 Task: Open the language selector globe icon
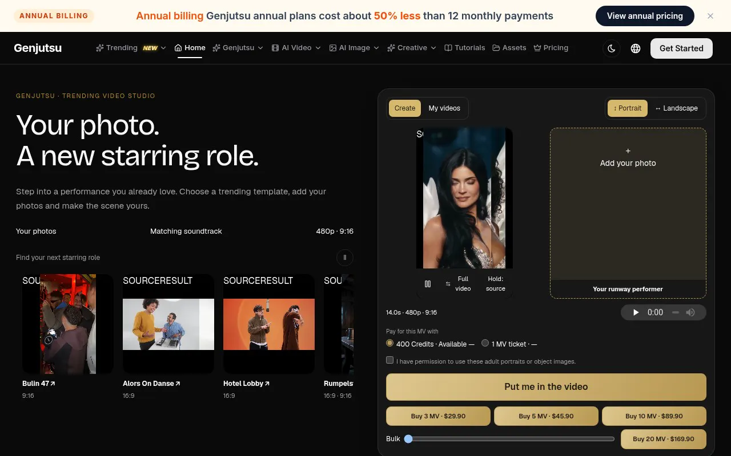[636, 48]
